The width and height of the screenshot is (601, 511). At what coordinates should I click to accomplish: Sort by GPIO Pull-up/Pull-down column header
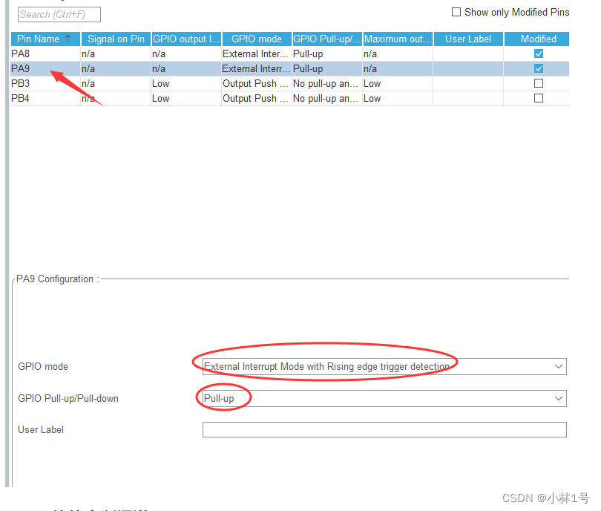[327, 39]
